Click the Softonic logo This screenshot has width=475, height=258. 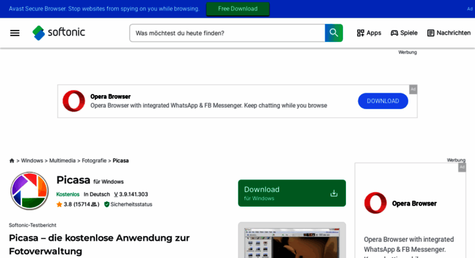tap(59, 32)
